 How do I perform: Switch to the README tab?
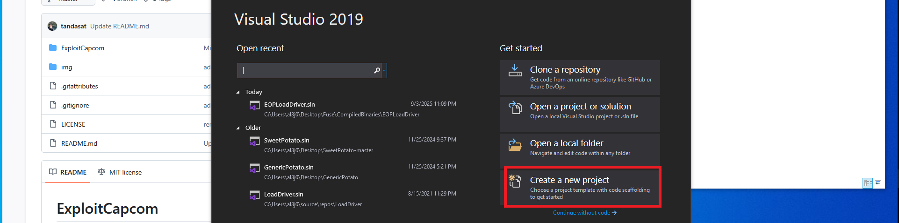[68, 172]
